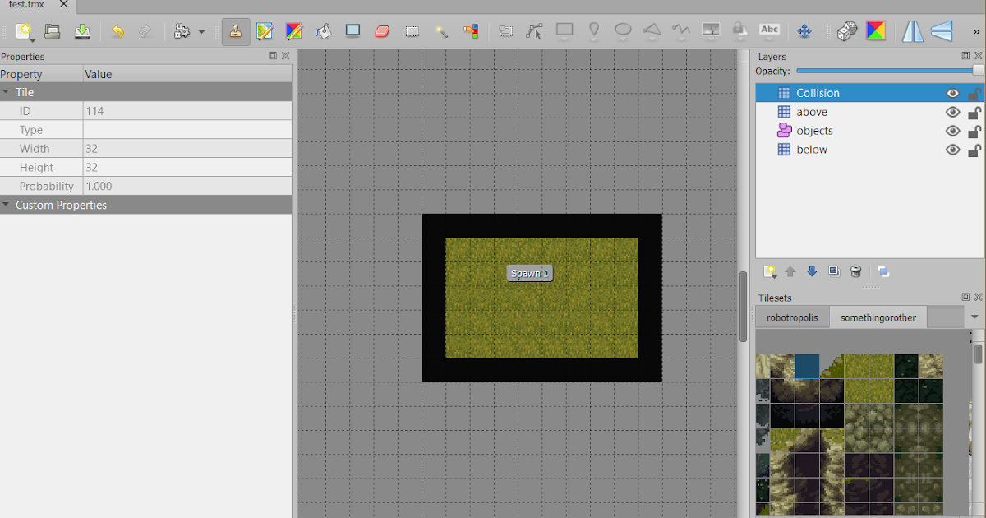Open the Execute Command dropdown arrow
The image size is (986, 518).
[201, 31]
